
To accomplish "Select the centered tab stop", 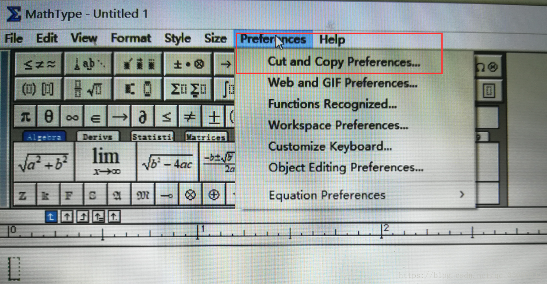I will 67,216.
